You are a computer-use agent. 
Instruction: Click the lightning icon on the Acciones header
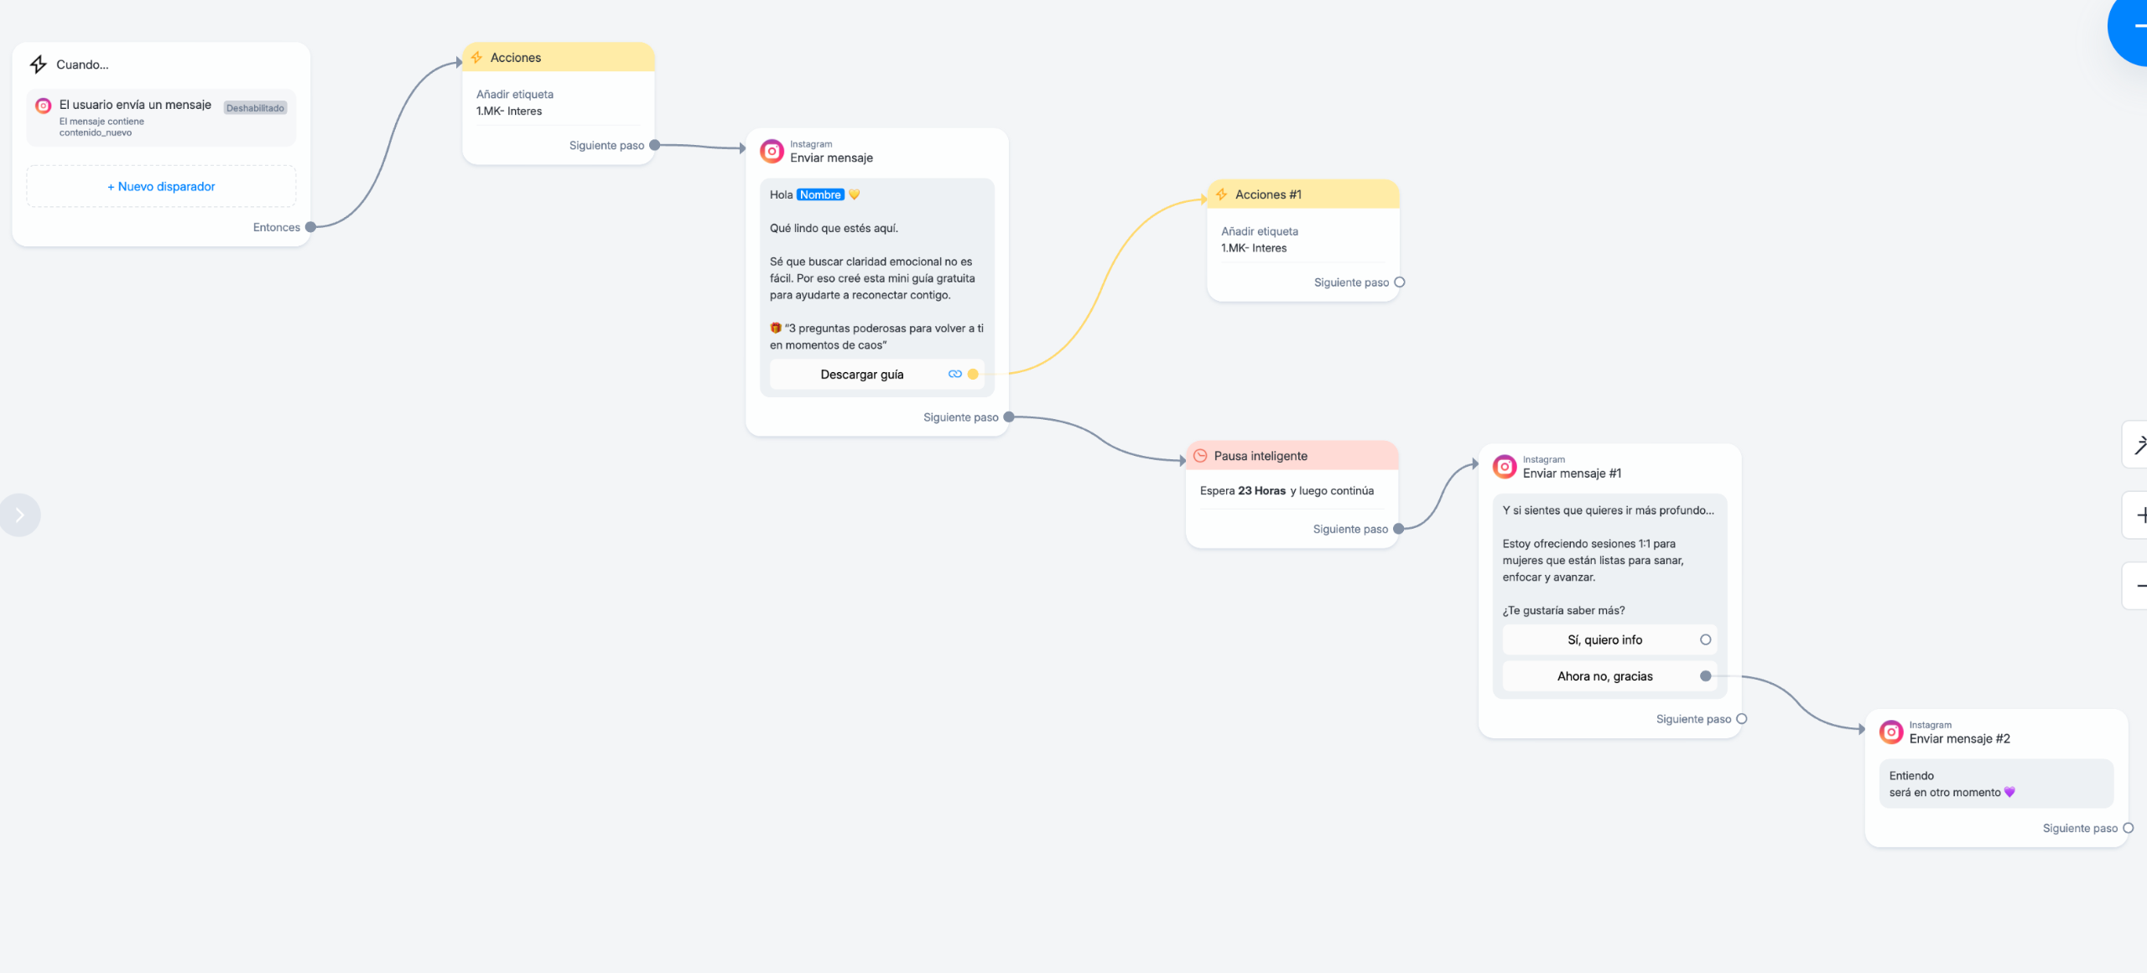coord(477,58)
